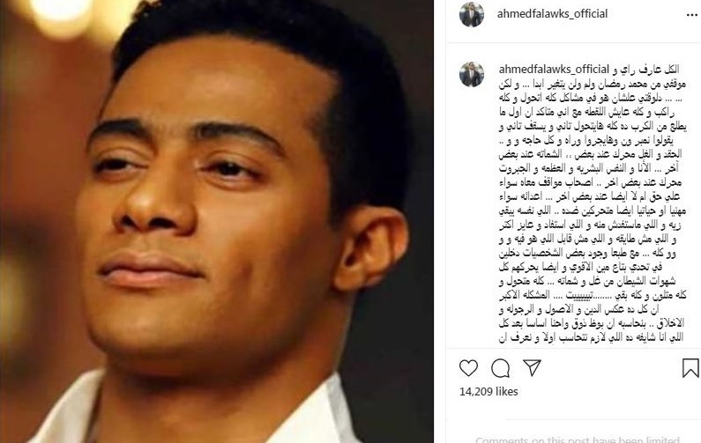Save the post with the bookmark icon
701x443 pixels.
(690, 368)
